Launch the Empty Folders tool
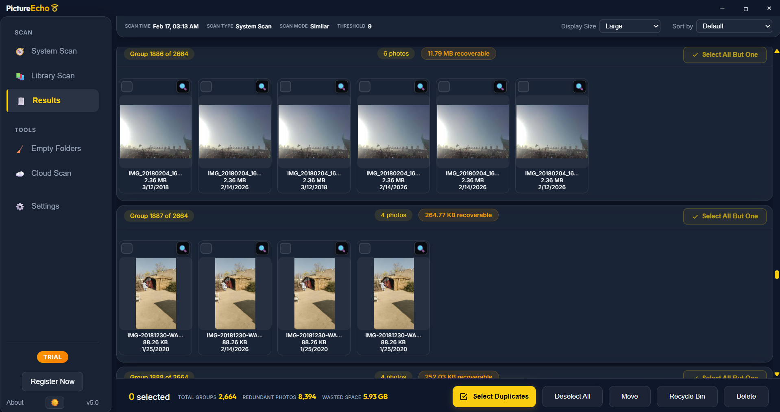This screenshot has width=780, height=412. (56, 149)
